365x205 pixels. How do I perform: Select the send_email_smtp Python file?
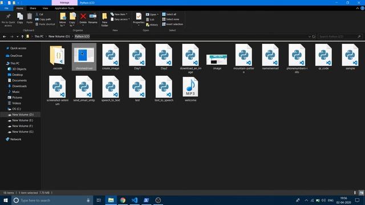84,89
